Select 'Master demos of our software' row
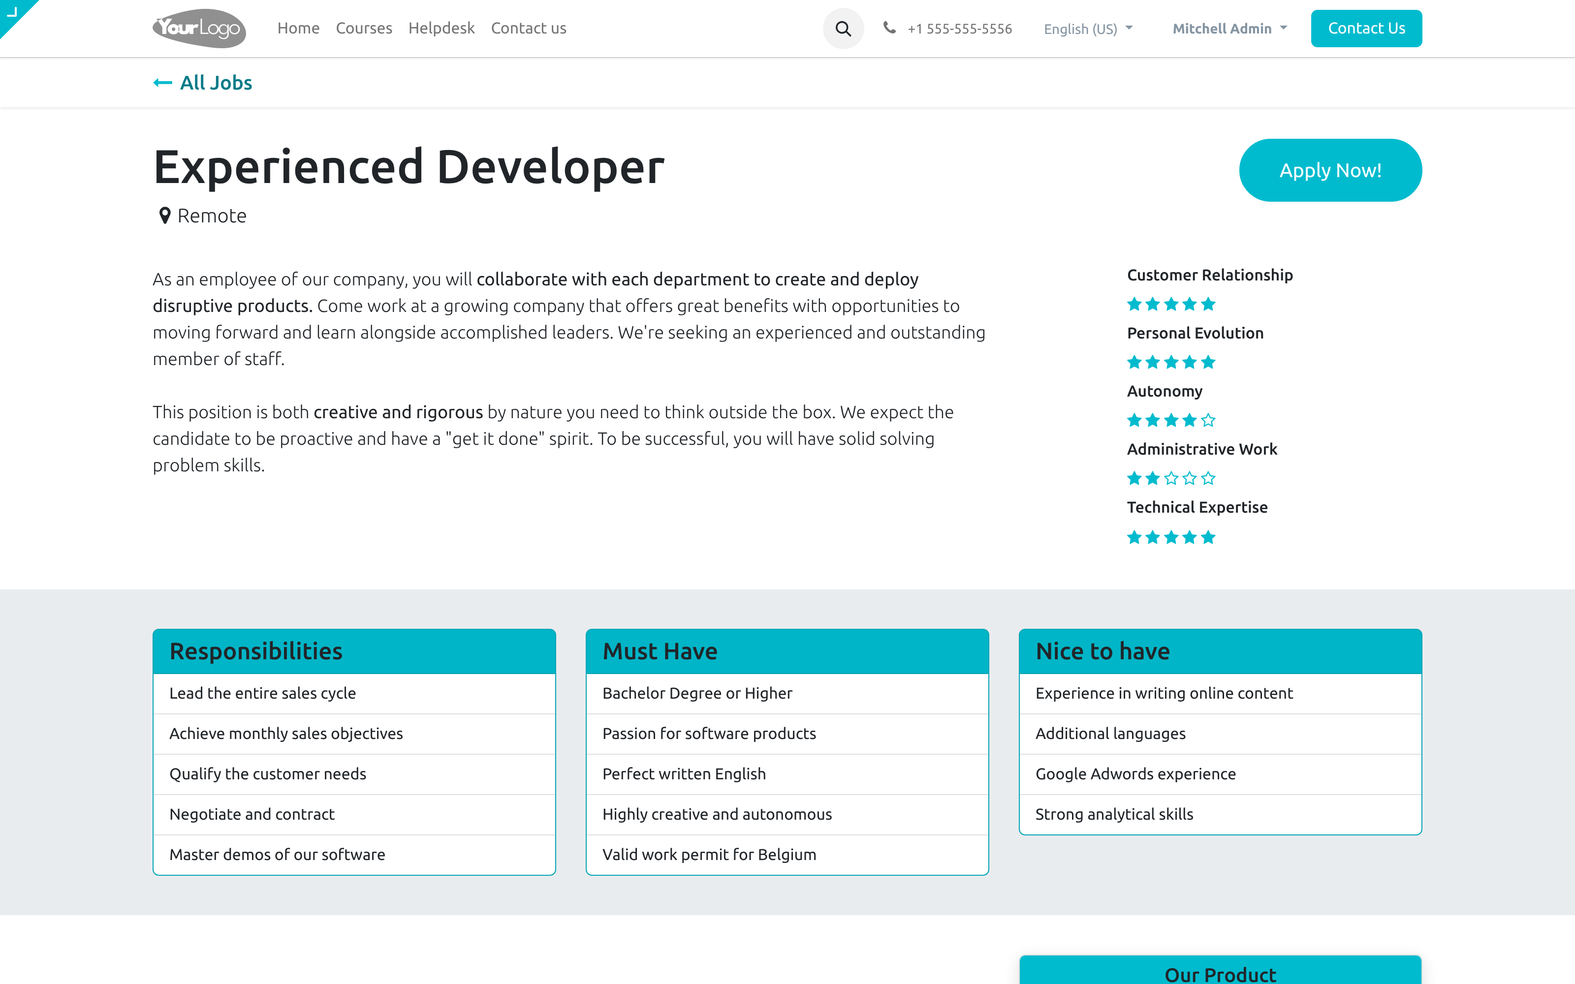The image size is (1575, 984). (x=354, y=855)
